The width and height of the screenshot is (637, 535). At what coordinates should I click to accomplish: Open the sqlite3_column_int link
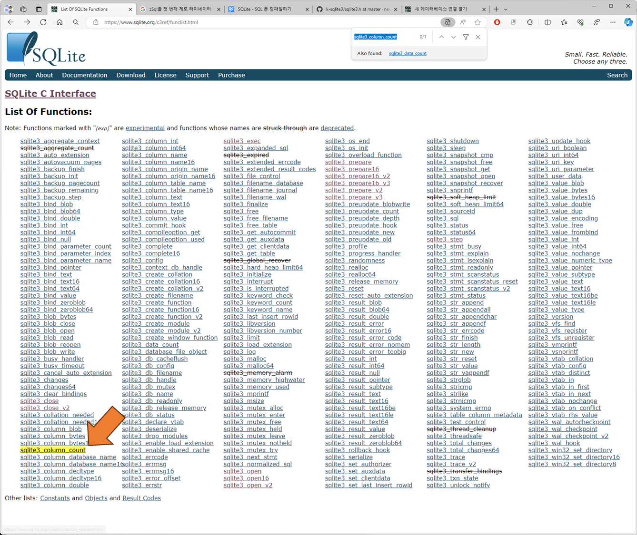click(x=150, y=141)
